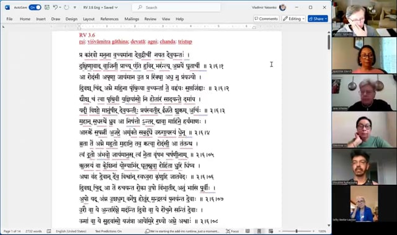Toggle Text Predictions: On in status bar
Screen dimensions: 397x235
(x=109, y=231)
